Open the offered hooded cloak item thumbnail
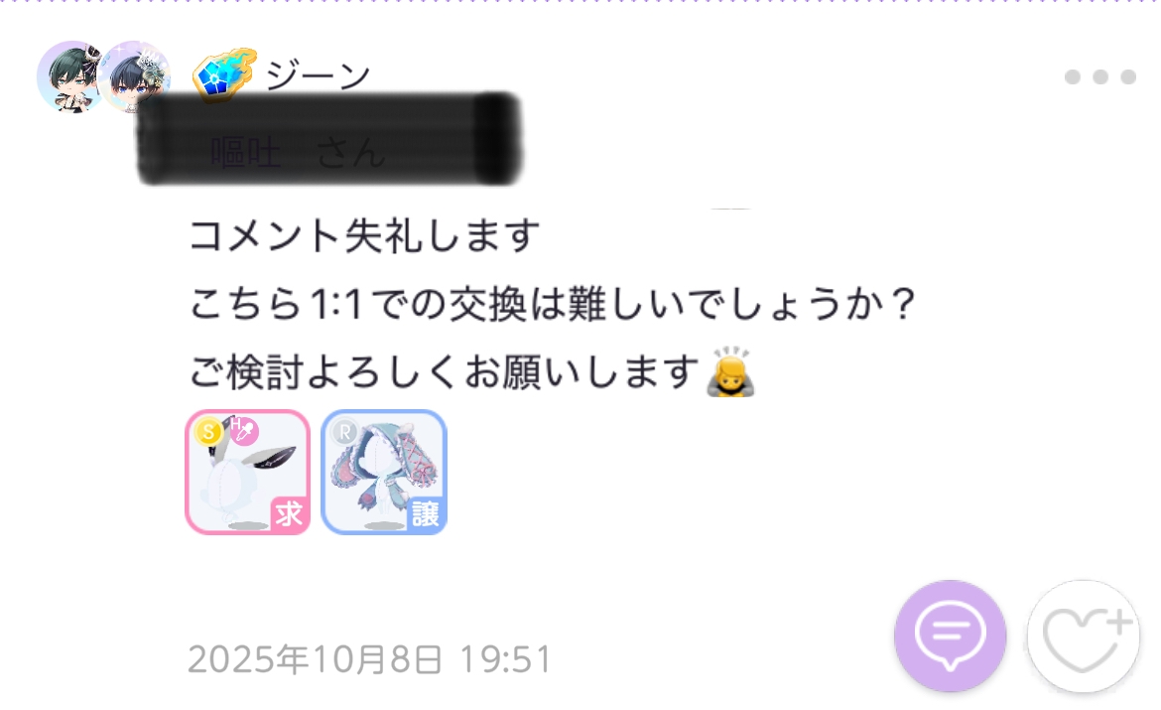The image size is (1161, 710). click(384, 472)
